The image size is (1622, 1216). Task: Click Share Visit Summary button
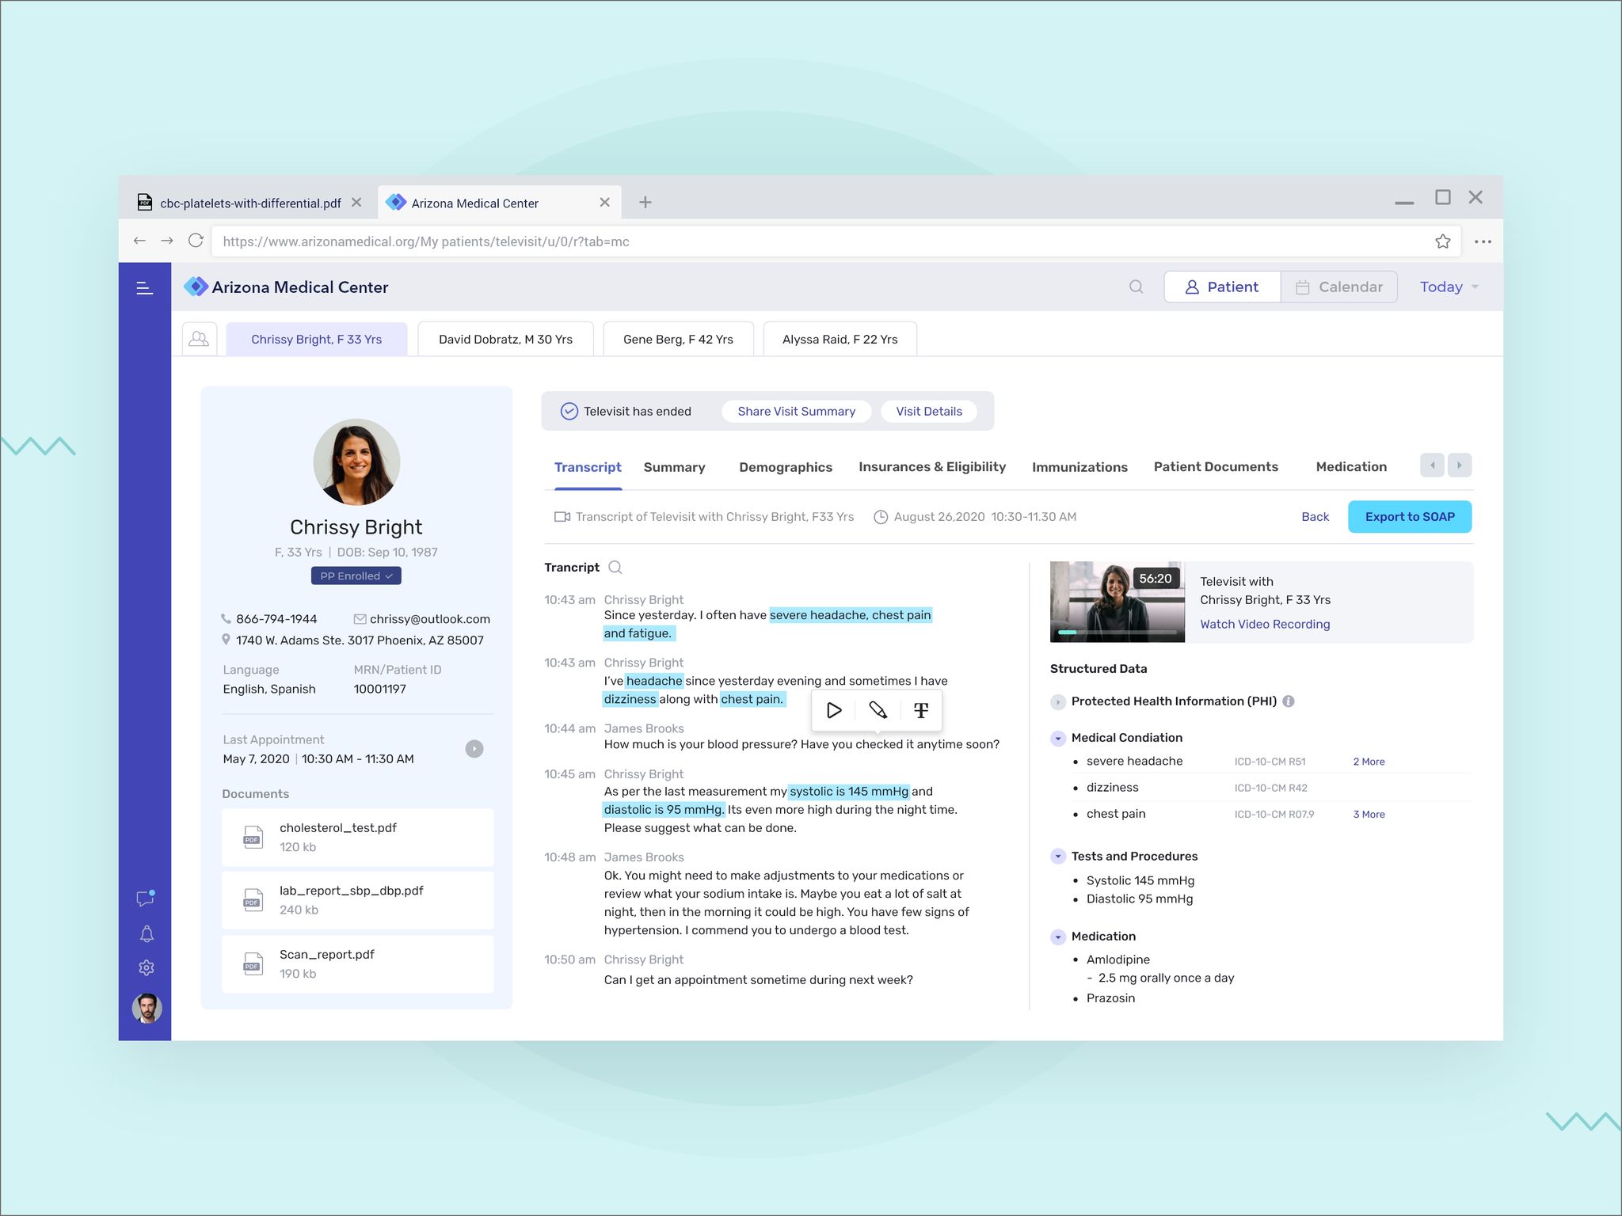tap(796, 412)
